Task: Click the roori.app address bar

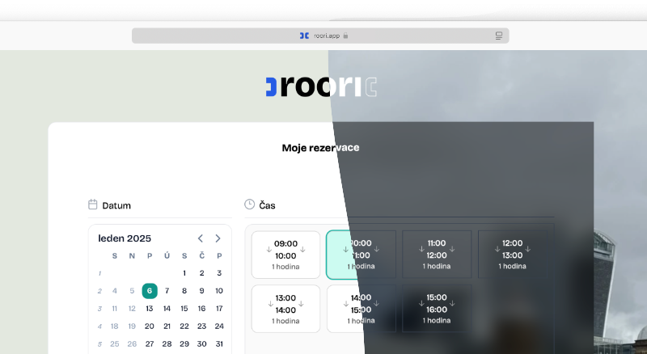Action: click(320, 36)
